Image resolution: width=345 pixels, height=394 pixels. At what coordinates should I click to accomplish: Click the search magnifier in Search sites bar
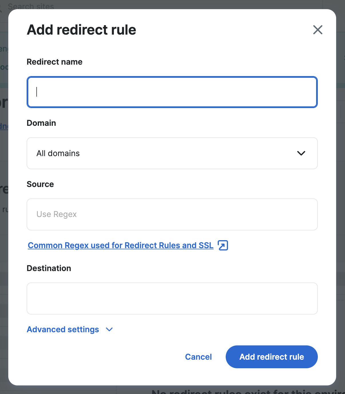point(1,6)
